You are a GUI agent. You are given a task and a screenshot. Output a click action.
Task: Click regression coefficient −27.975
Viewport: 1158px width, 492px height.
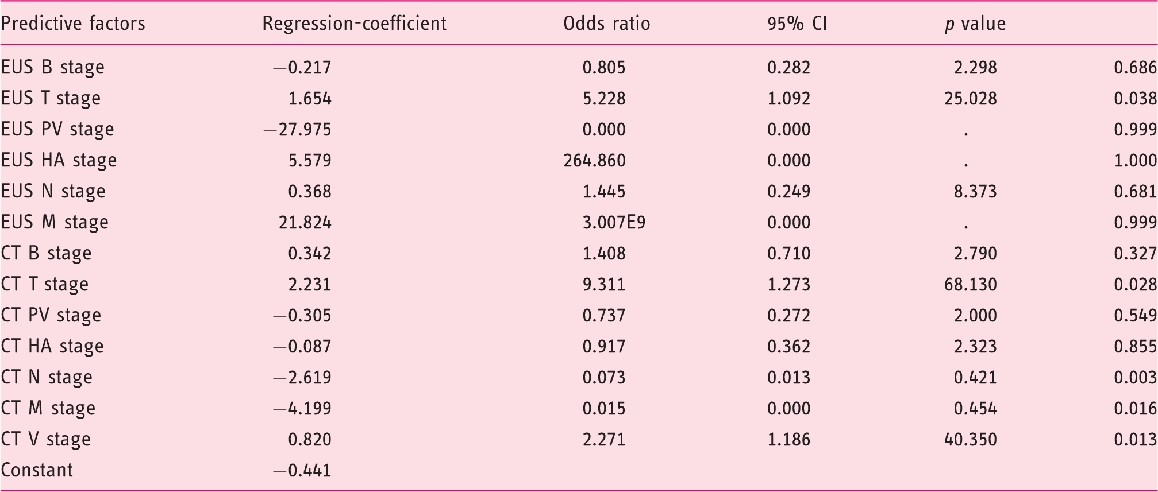point(297,130)
